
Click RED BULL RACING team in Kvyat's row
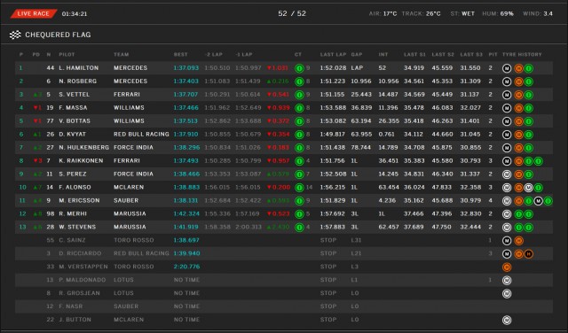[x=141, y=135]
